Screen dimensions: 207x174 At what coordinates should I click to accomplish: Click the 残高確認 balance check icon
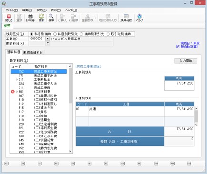126,18
